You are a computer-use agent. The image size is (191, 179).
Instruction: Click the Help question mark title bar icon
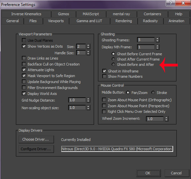171,3
